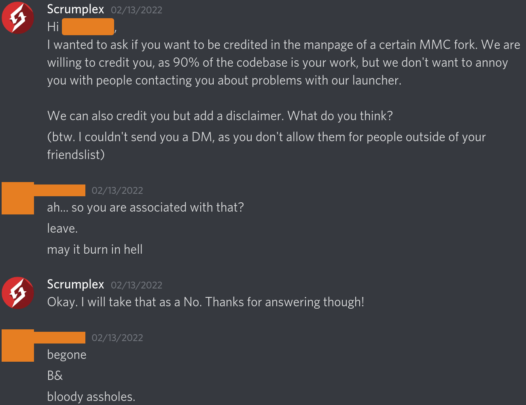Click the lightning logo in Scrumplex's profile picture
Screen dimensions: 526x405
(18, 17)
